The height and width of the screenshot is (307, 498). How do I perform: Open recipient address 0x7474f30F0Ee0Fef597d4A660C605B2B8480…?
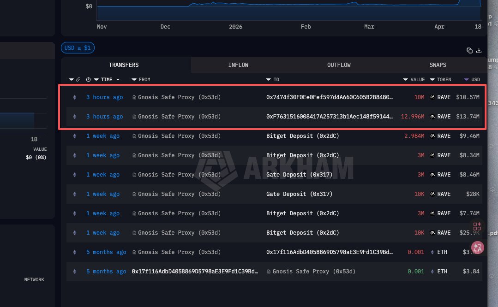[x=330, y=97]
